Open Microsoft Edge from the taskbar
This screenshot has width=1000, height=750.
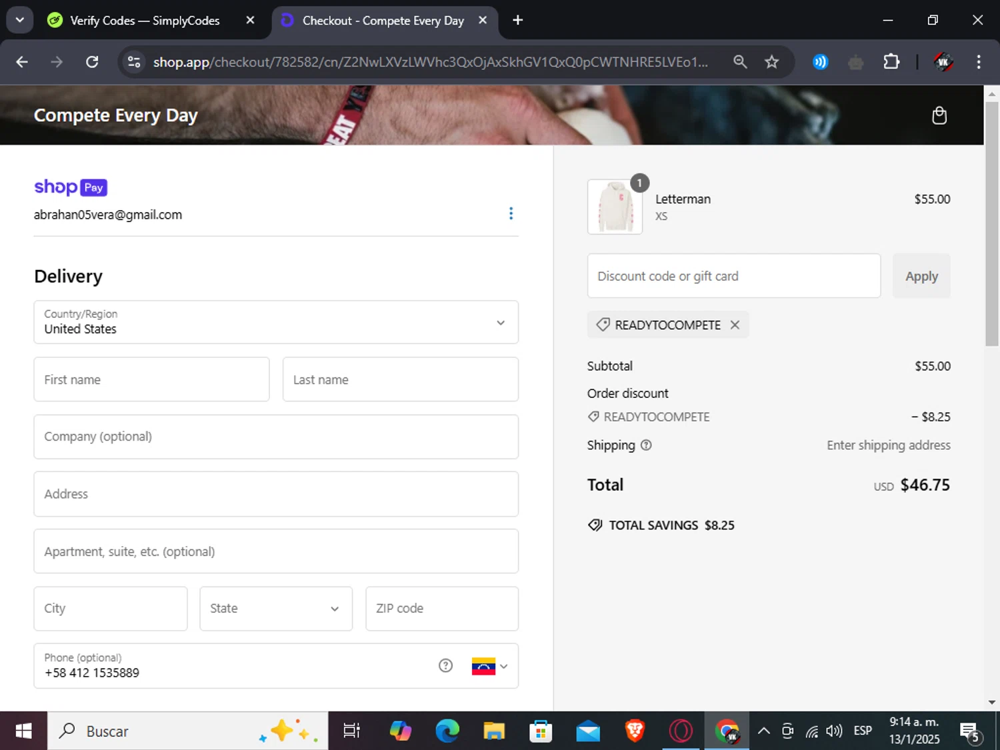tap(447, 731)
